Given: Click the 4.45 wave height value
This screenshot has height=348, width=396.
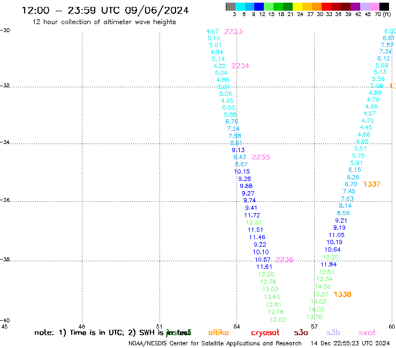Looking at the screenshot, I should click(366, 127).
